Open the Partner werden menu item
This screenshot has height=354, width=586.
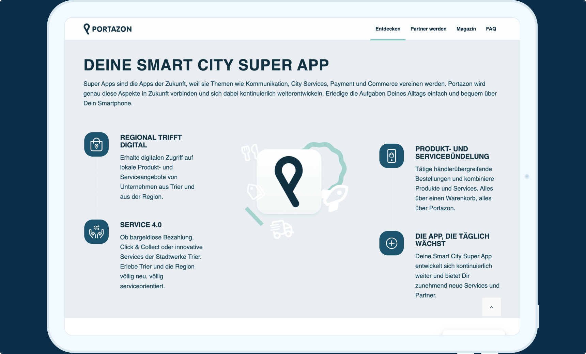click(428, 29)
